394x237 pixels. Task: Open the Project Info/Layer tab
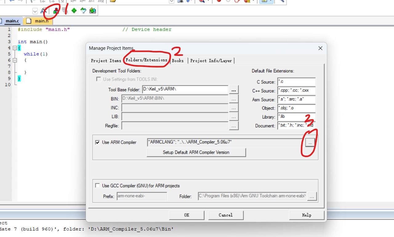click(211, 60)
